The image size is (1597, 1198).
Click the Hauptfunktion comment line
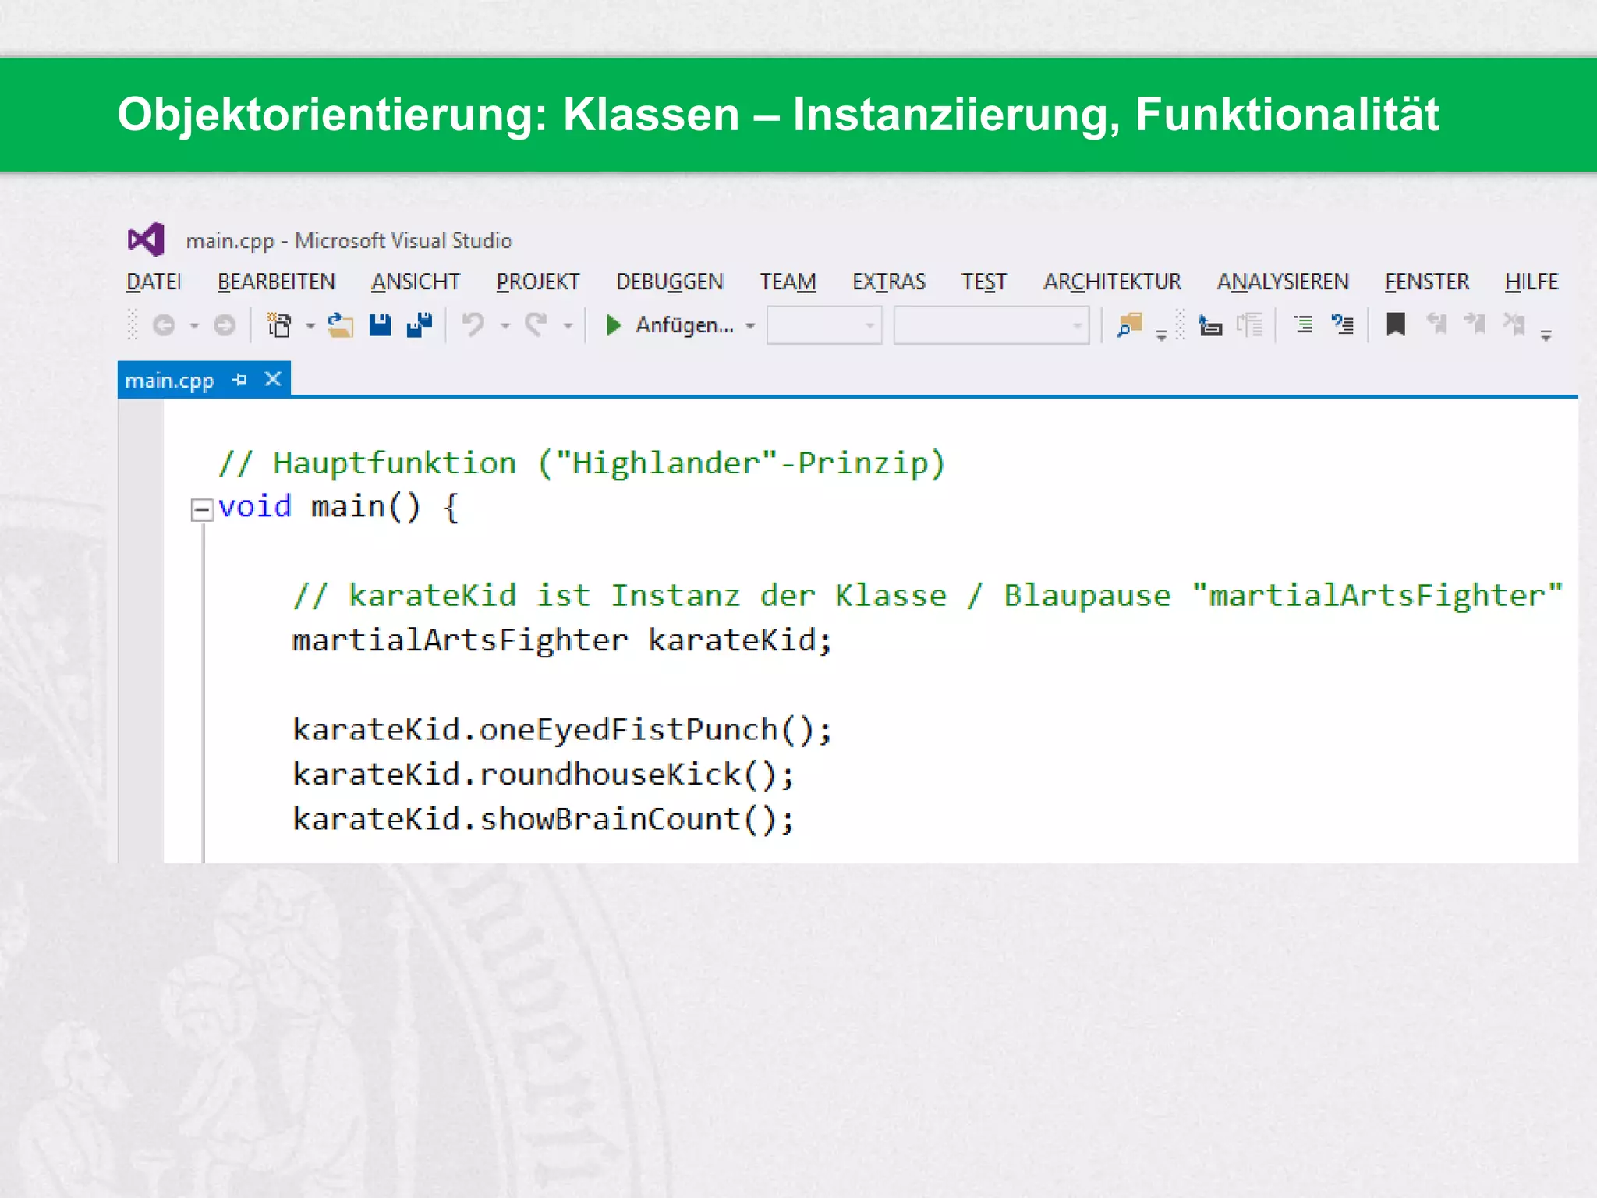point(582,463)
